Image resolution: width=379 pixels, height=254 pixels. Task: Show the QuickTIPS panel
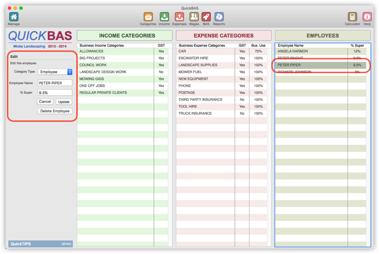[66, 244]
